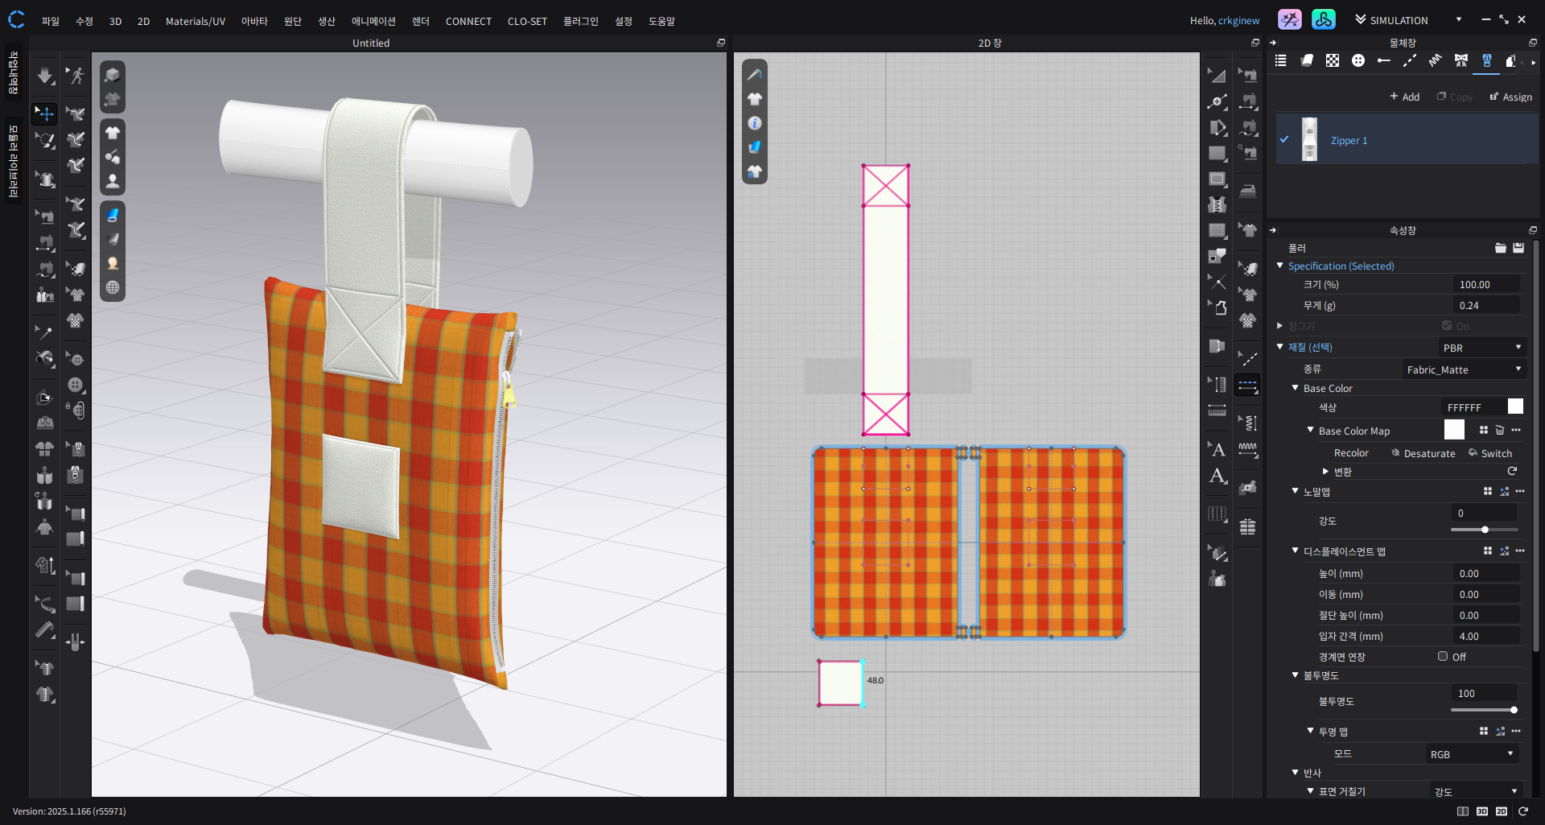
Task: Click the pin needle tool icon
Action: pos(44,332)
